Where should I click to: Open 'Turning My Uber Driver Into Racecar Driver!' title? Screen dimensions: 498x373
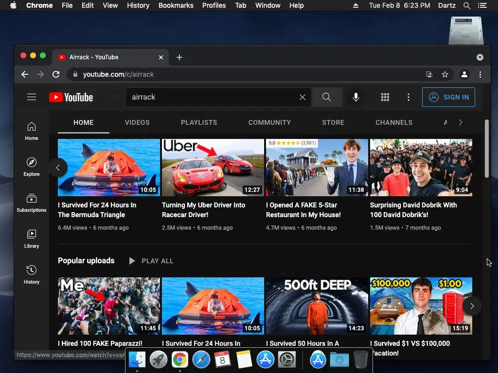204,210
